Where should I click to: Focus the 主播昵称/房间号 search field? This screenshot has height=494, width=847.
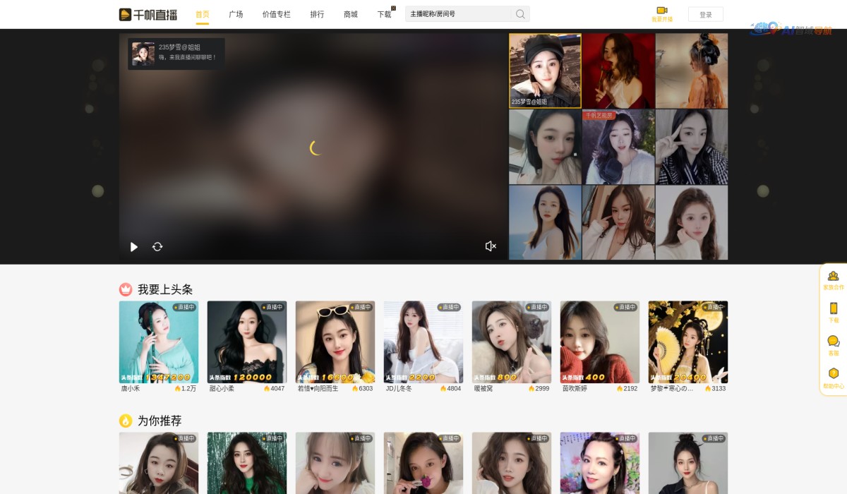tap(457, 14)
